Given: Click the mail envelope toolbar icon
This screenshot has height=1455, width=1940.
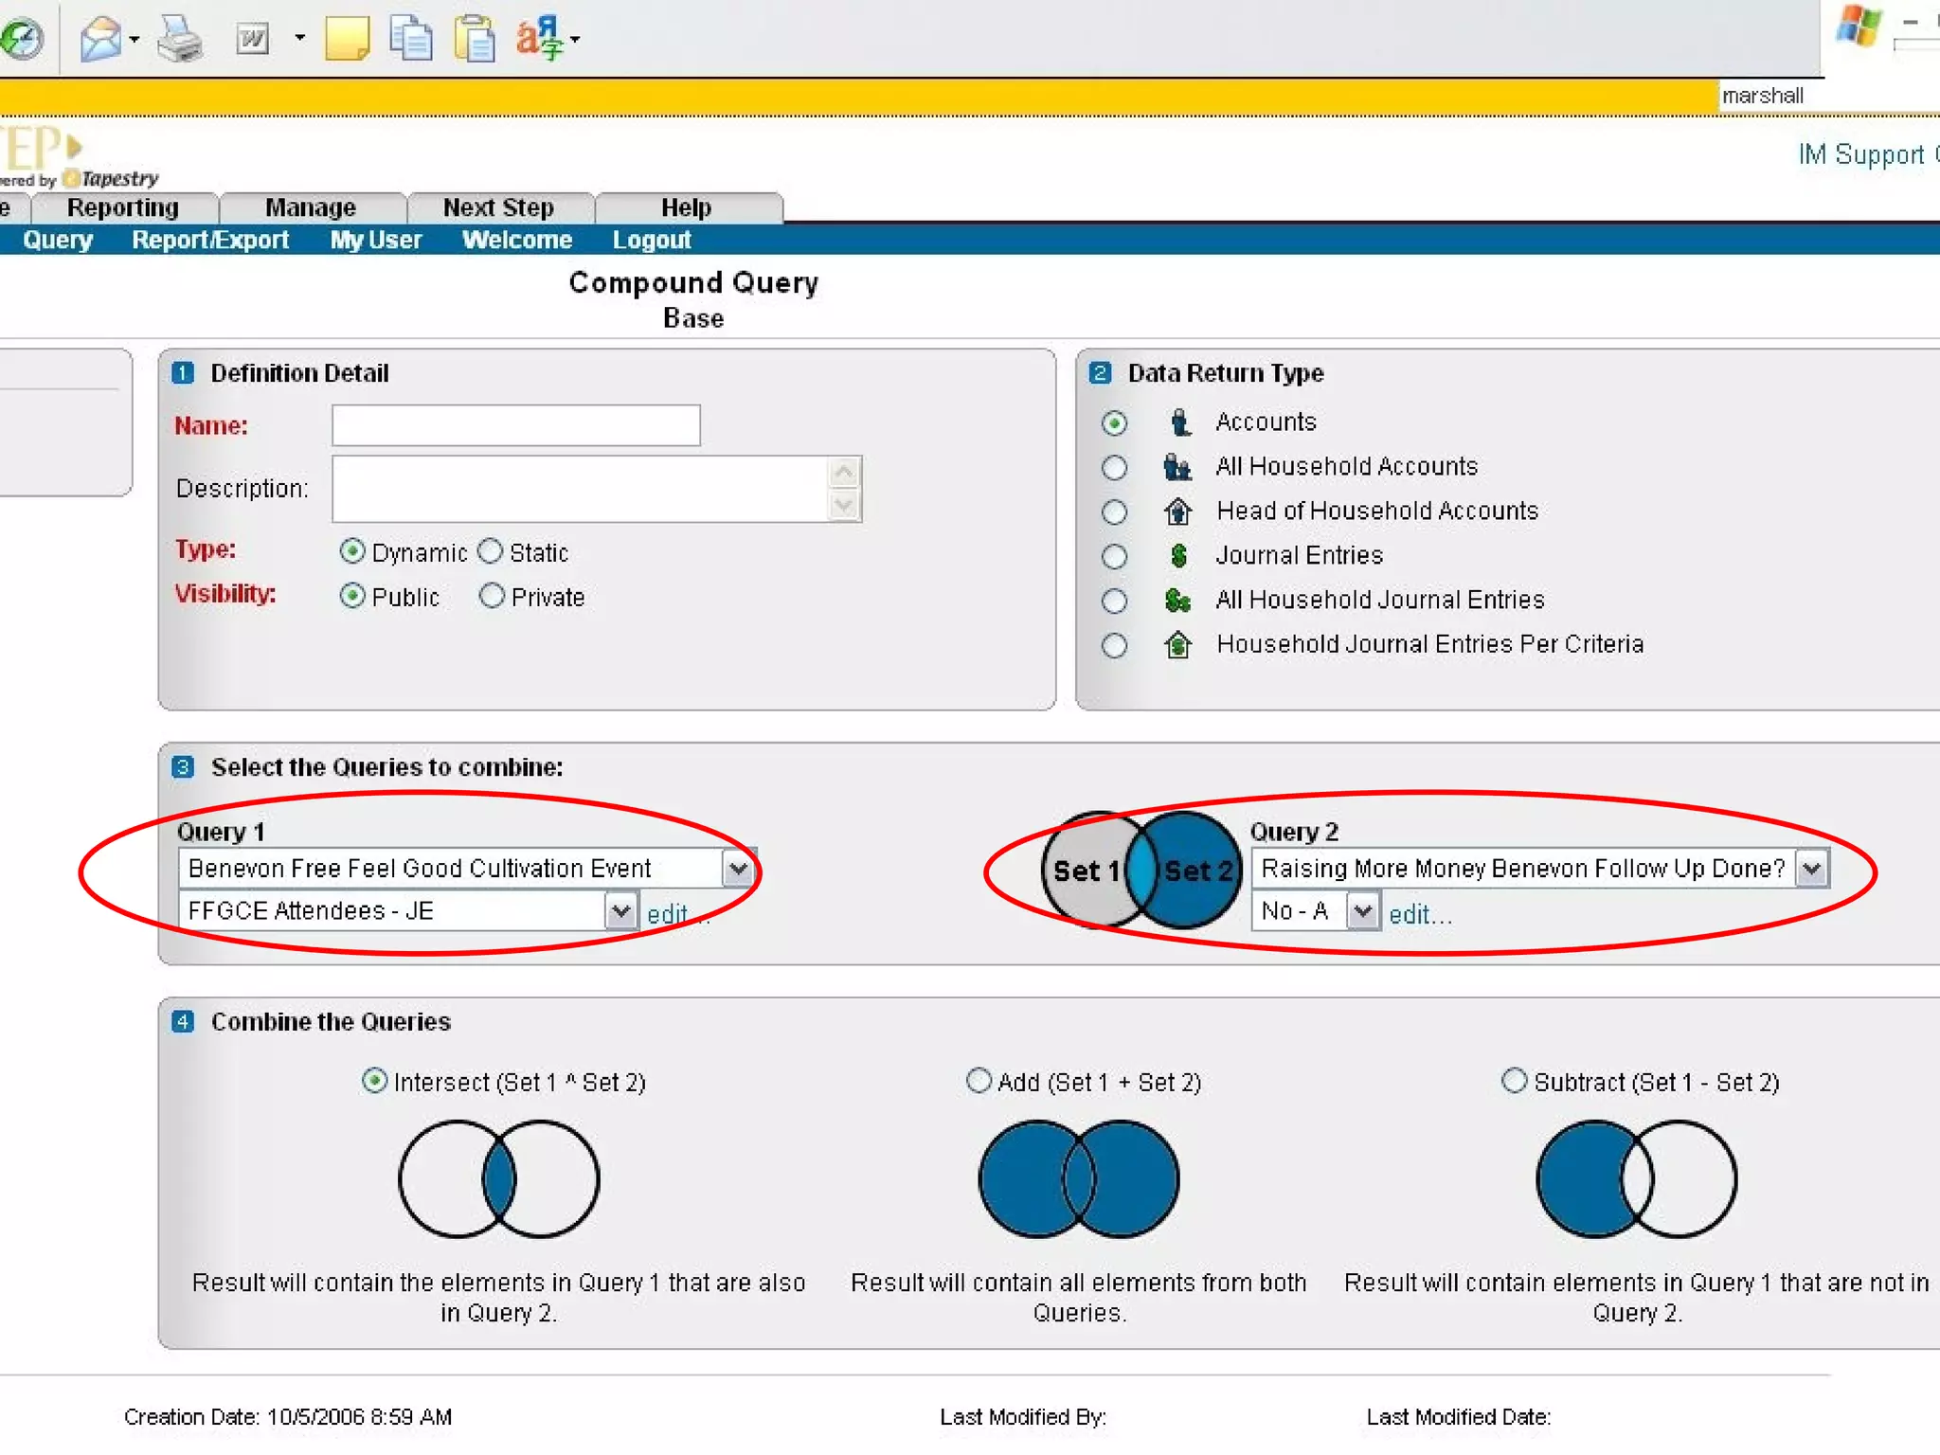Looking at the screenshot, I should coord(100,40).
